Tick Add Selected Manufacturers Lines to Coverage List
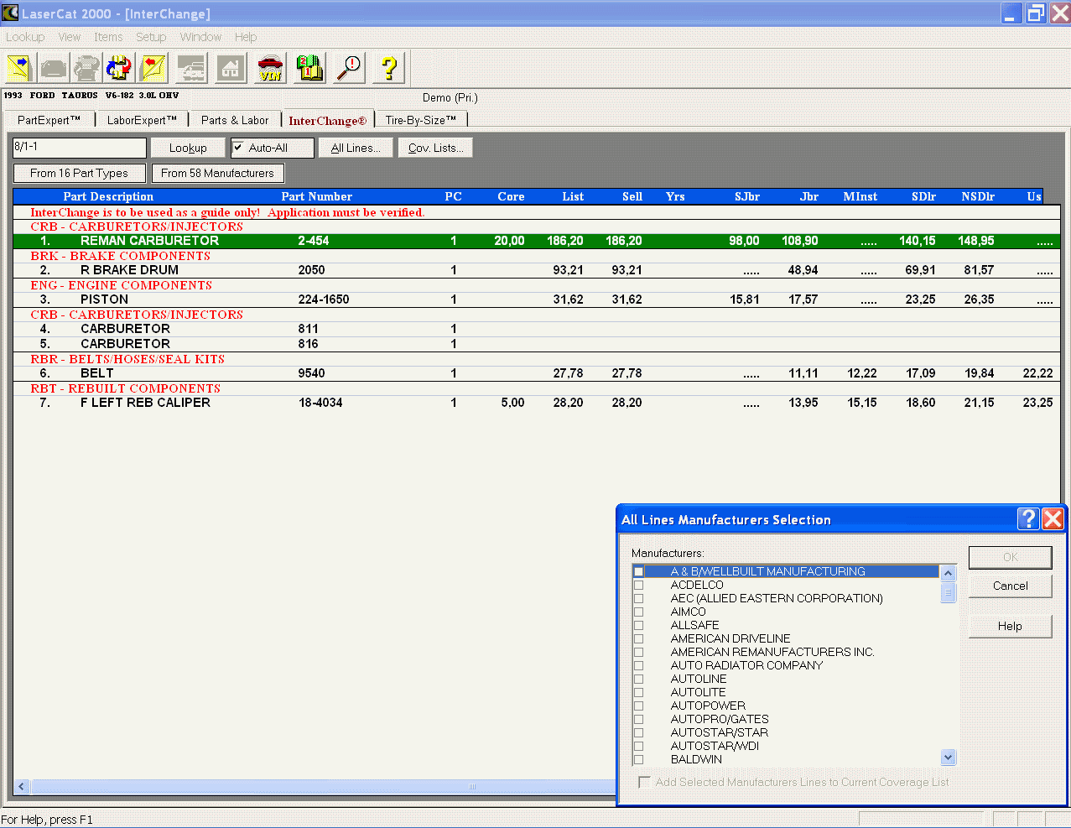The image size is (1071, 828). tap(644, 782)
